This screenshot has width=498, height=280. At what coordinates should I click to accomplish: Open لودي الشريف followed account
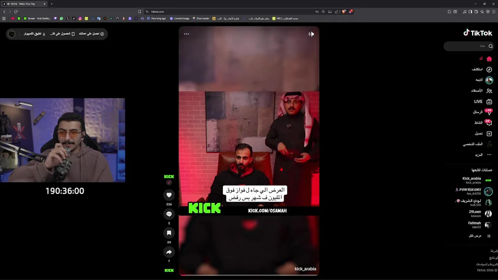click(474, 203)
